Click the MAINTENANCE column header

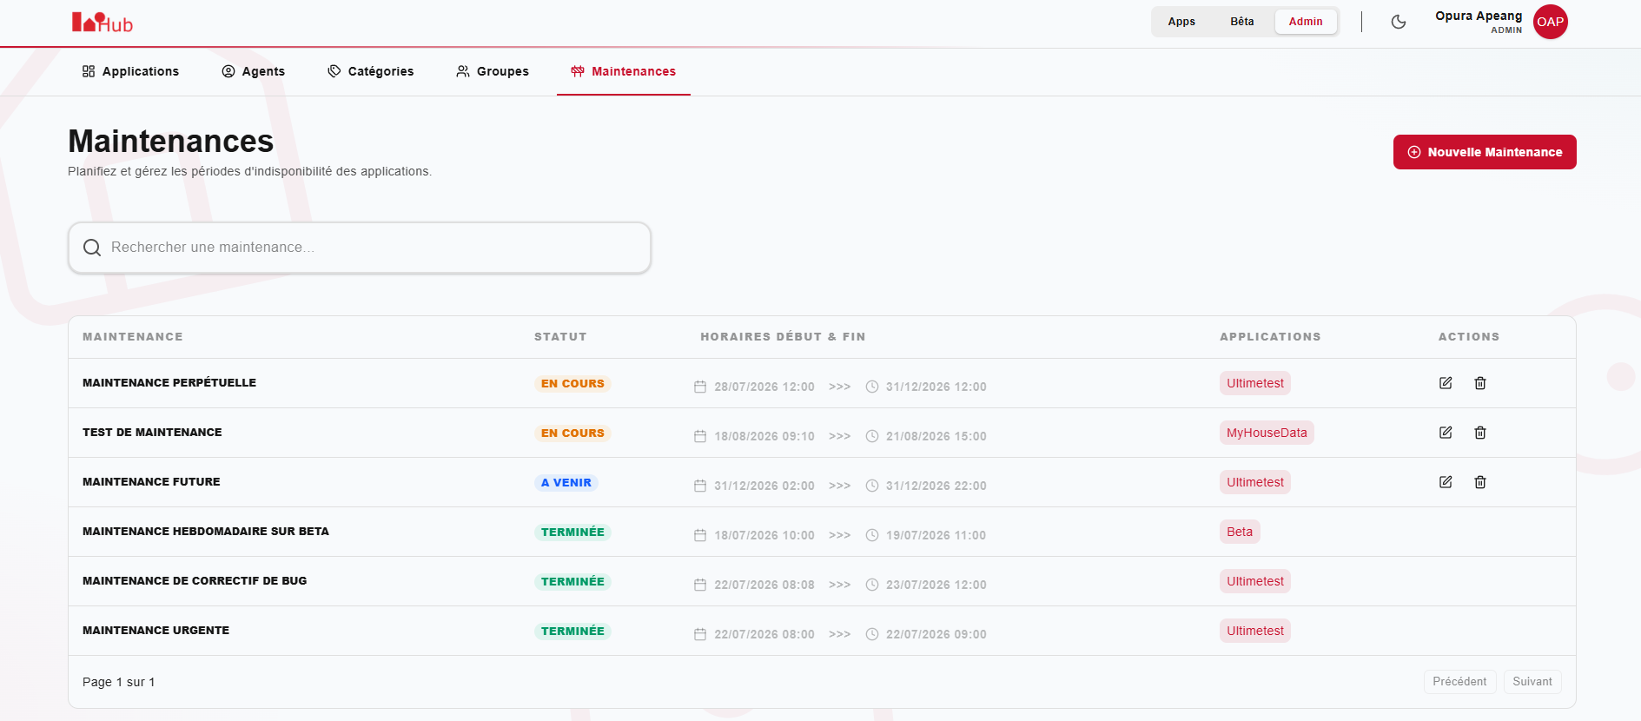click(133, 337)
